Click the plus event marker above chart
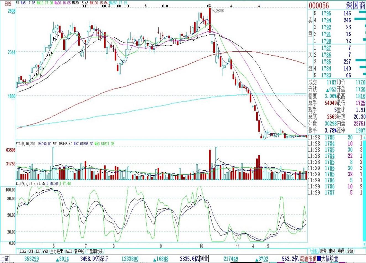 tap(231, 6)
